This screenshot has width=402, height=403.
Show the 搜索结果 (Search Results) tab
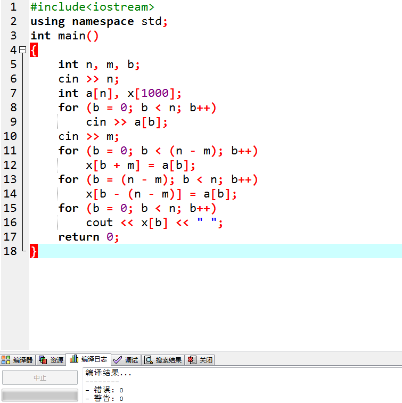point(163,360)
